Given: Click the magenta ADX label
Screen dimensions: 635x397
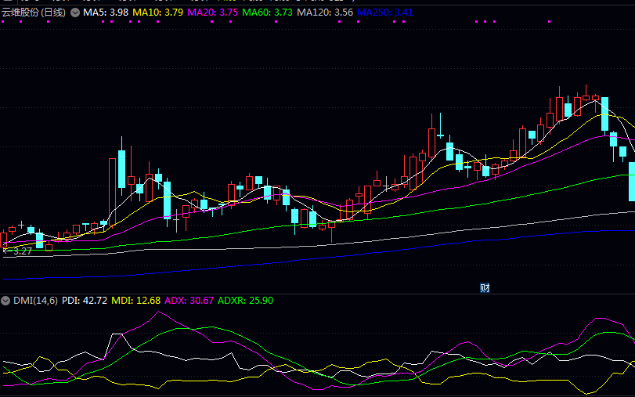Looking at the screenshot, I should pyautogui.click(x=189, y=301).
